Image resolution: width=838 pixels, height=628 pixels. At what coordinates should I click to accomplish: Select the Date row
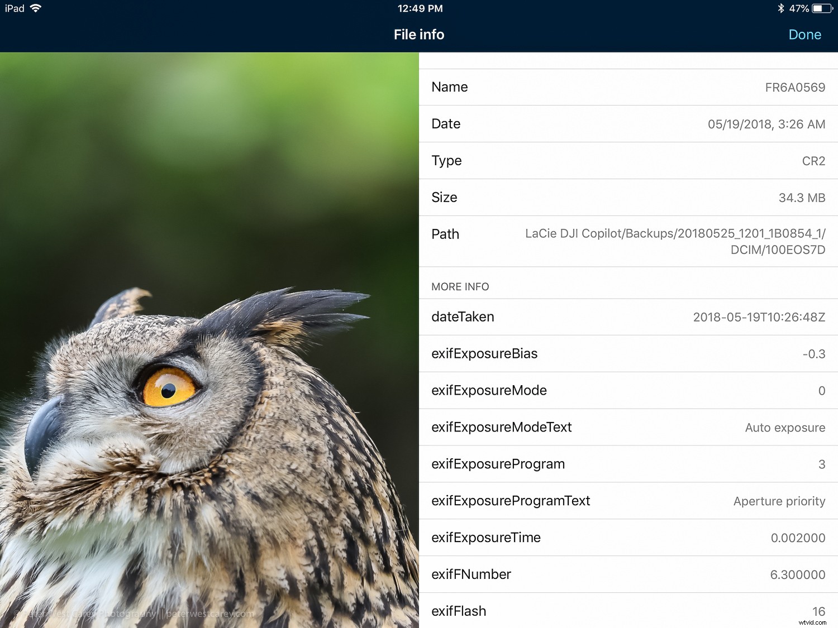tap(628, 124)
